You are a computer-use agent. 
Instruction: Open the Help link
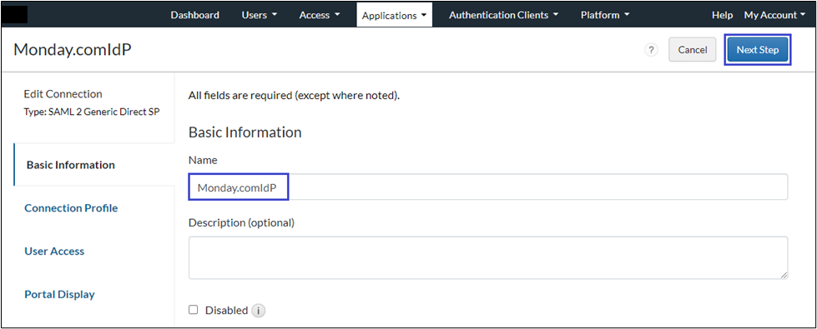[x=722, y=15]
